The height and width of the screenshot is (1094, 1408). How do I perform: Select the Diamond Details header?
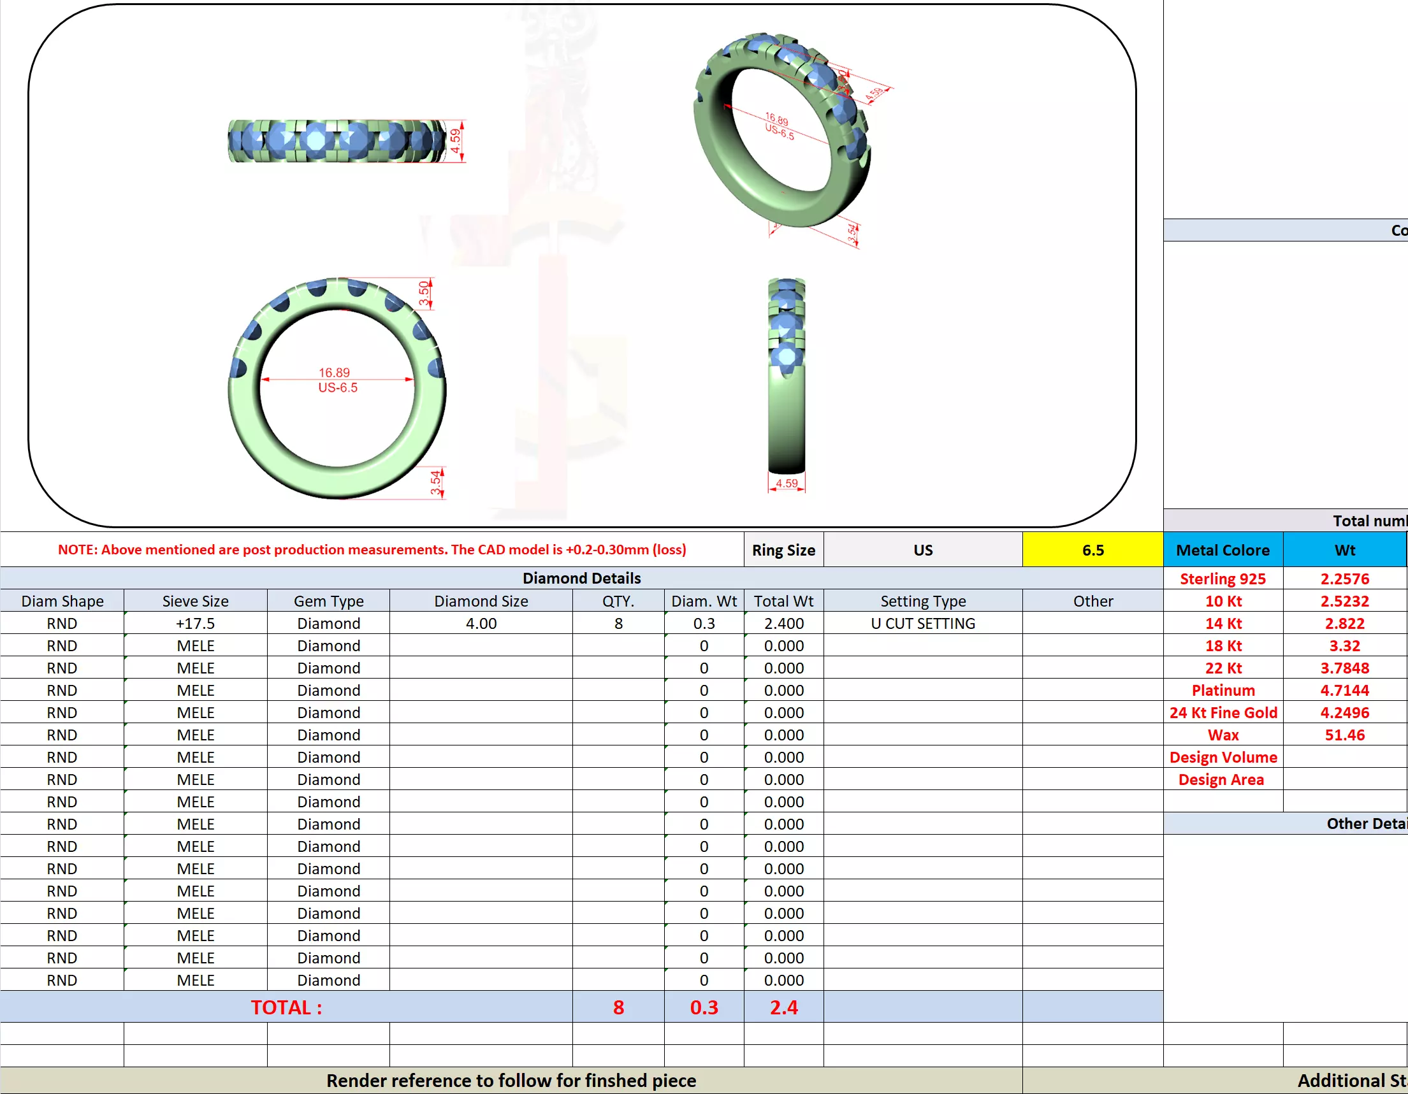click(x=581, y=578)
